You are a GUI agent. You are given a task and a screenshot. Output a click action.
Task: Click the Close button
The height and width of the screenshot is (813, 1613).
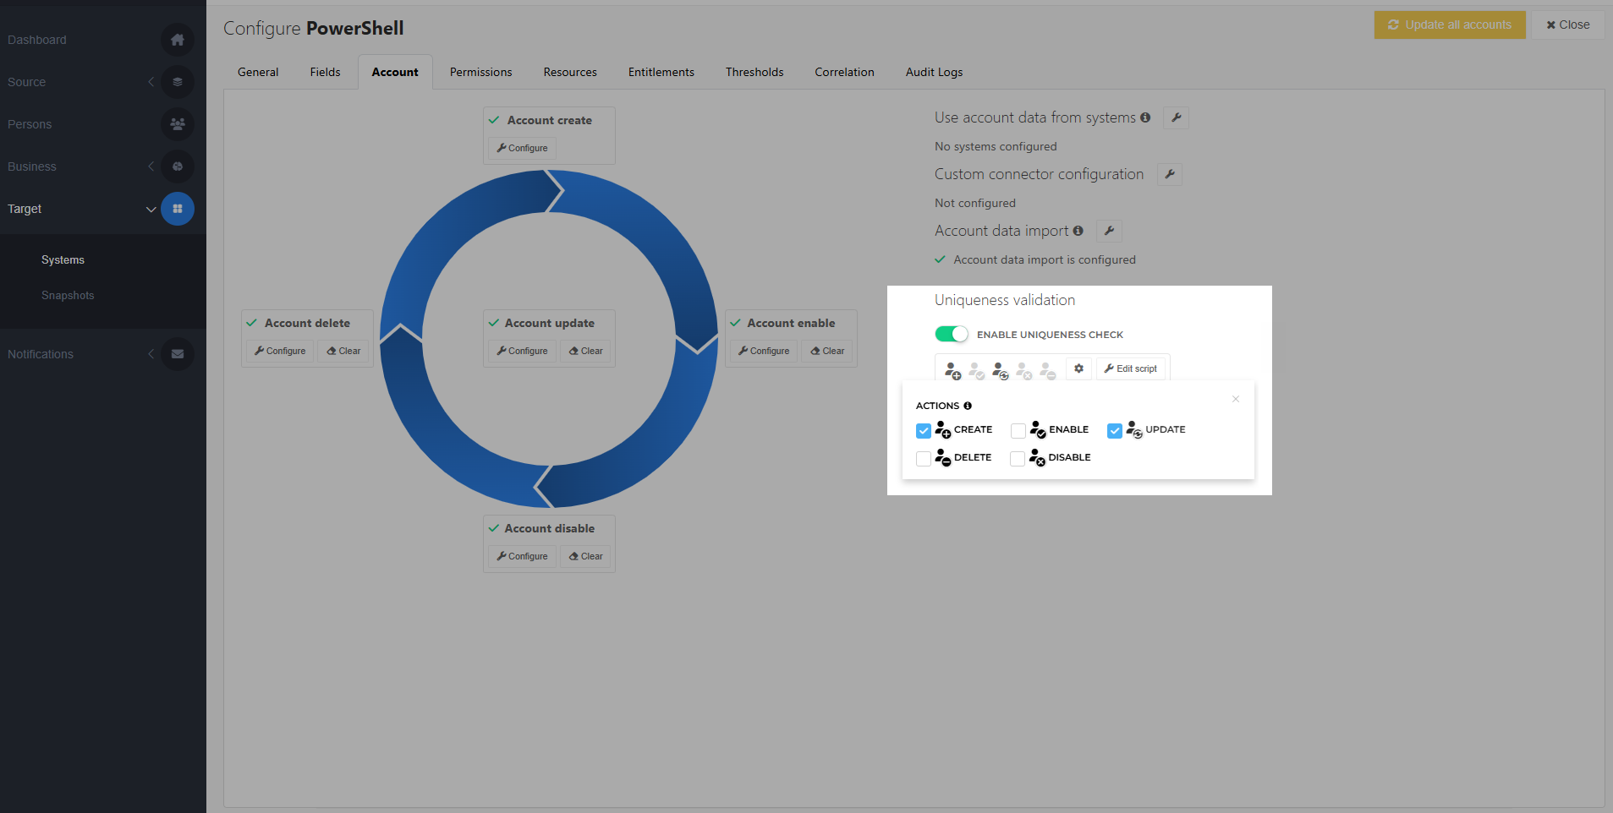point(1567,25)
